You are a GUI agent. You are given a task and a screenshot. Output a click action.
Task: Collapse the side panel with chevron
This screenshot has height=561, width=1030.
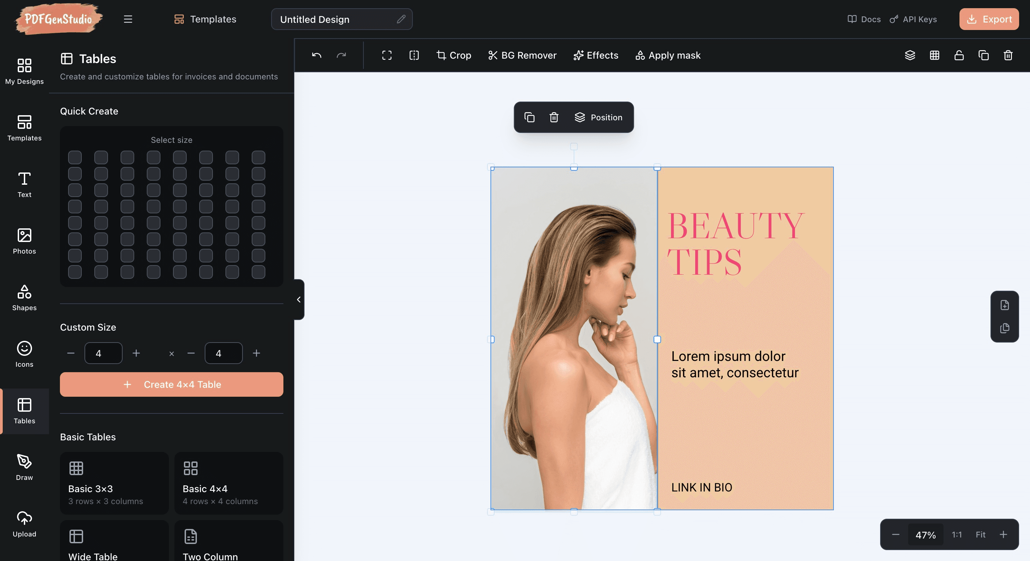click(299, 299)
